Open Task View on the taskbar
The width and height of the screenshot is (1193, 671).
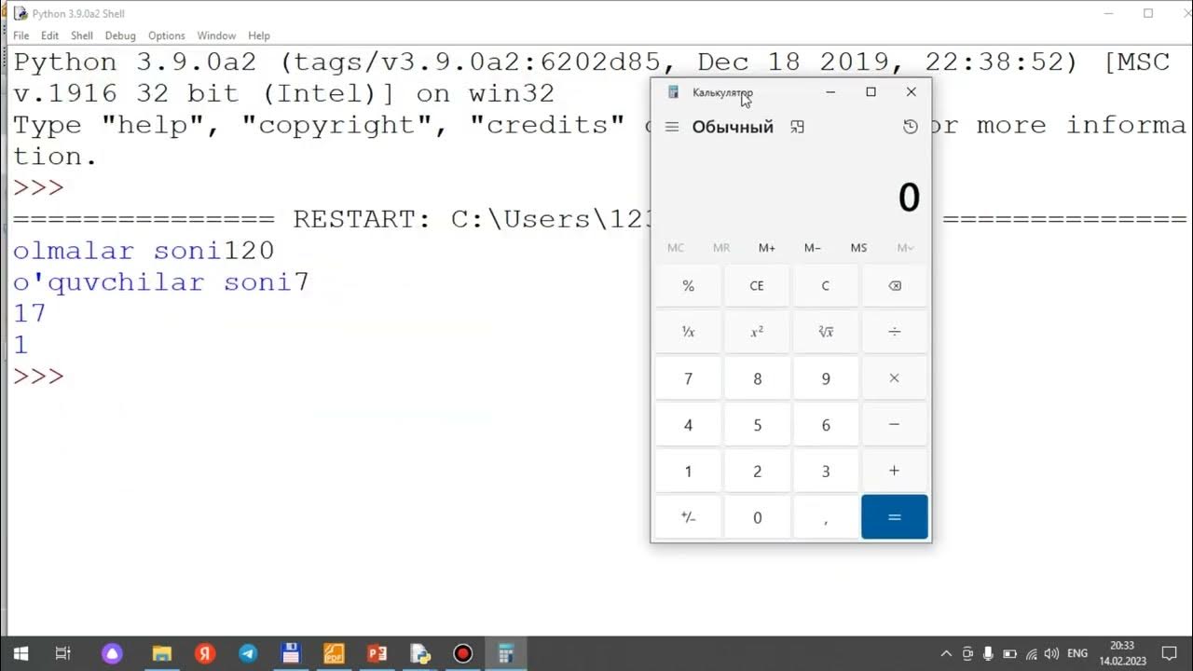(x=63, y=653)
